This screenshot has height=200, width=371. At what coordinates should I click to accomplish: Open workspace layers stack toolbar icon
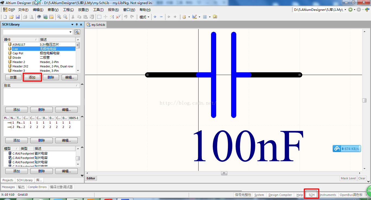[x=39, y=17]
